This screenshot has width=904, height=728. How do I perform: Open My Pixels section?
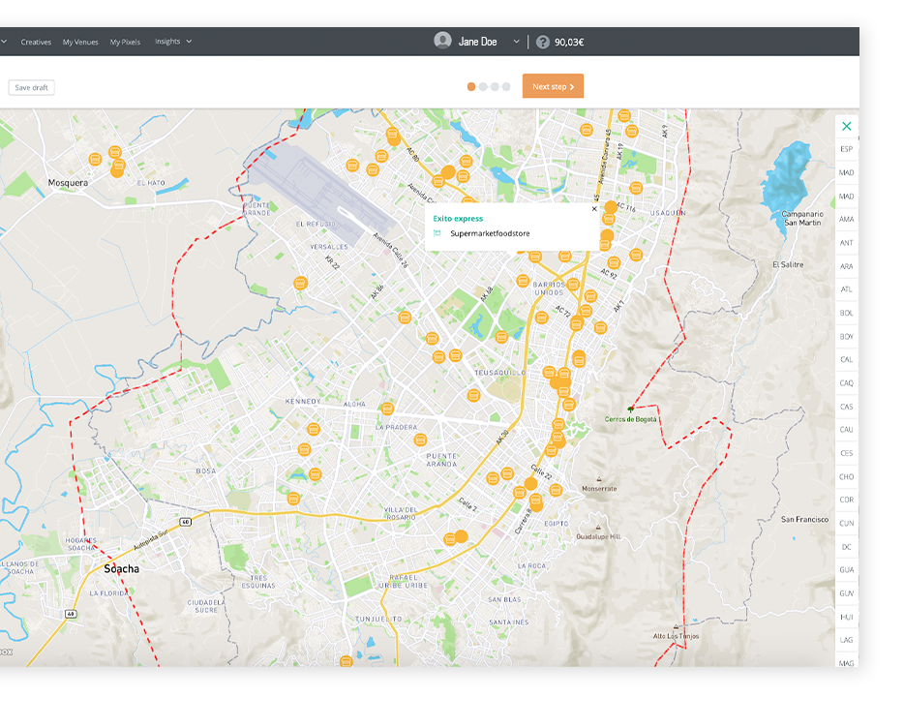coord(125,42)
